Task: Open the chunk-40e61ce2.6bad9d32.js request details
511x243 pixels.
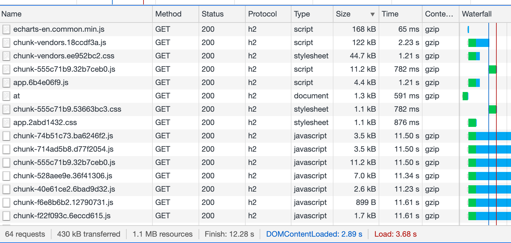Action: tap(64, 189)
